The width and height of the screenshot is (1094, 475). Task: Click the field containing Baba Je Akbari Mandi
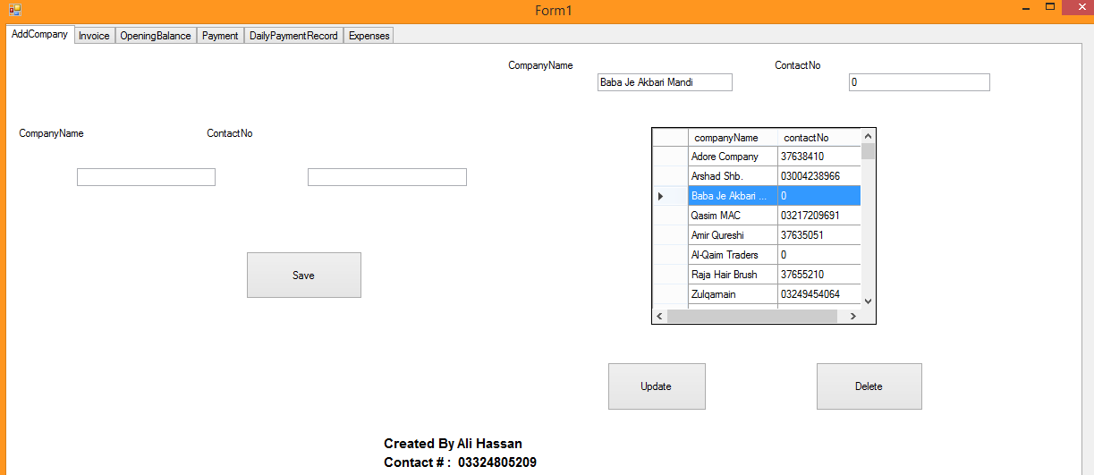665,82
